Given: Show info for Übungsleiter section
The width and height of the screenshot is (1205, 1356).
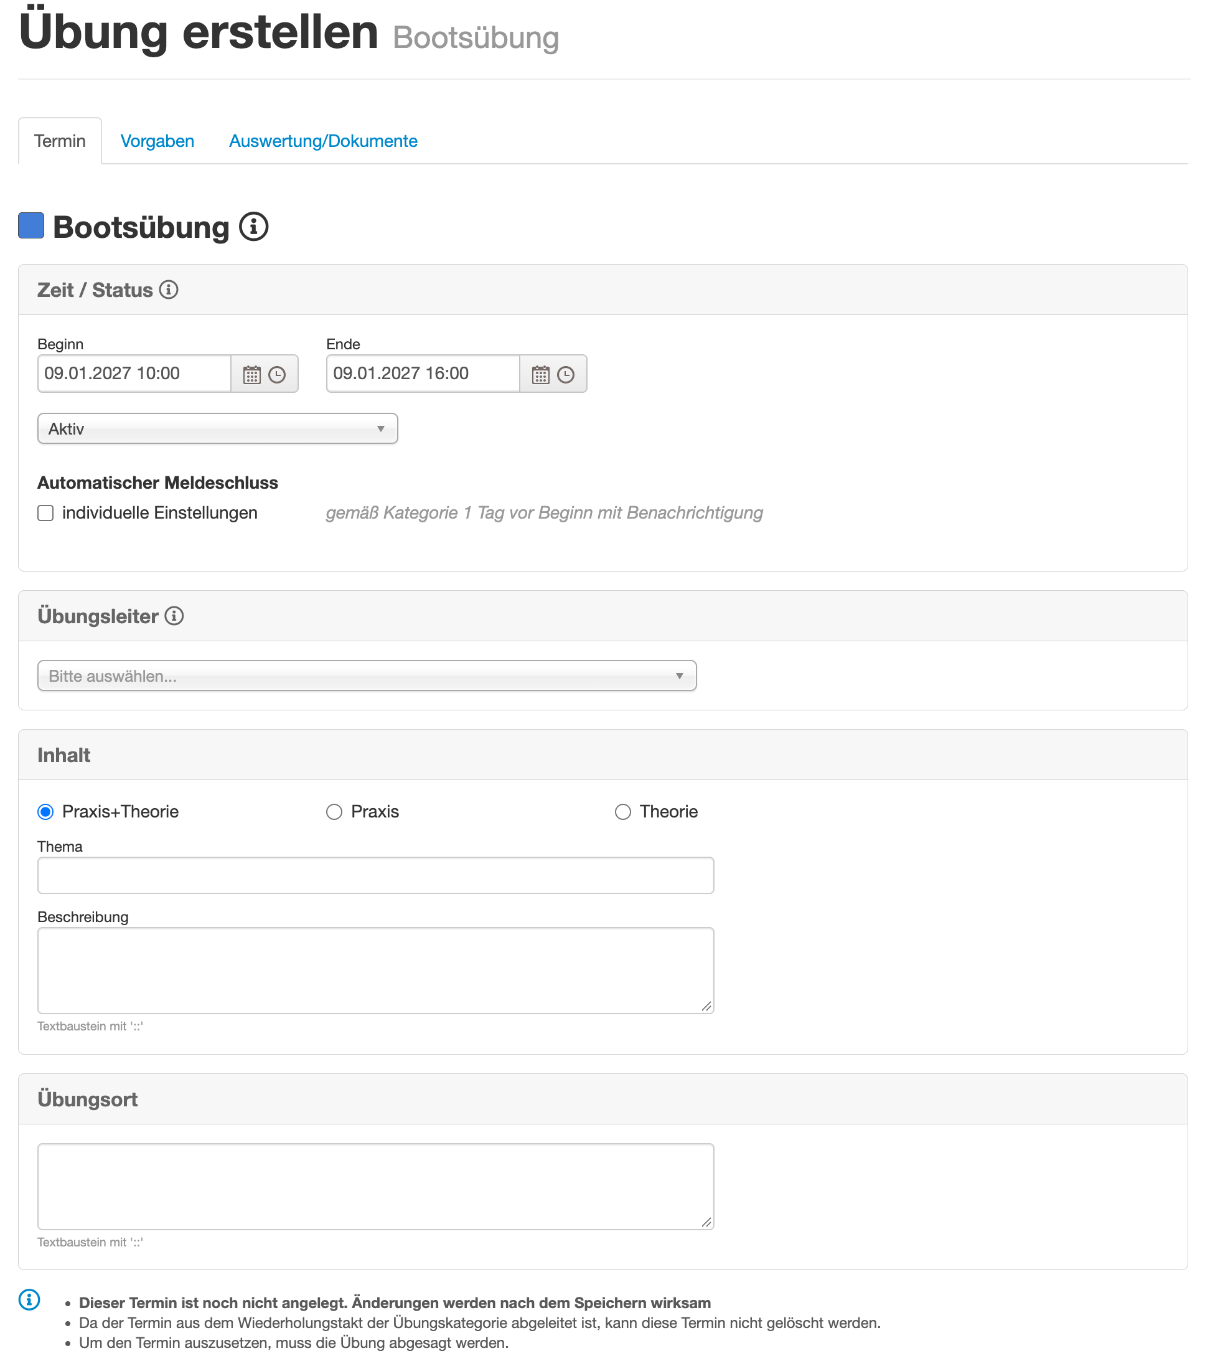Looking at the screenshot, I should pyautogui.click(x=174, y=616).
